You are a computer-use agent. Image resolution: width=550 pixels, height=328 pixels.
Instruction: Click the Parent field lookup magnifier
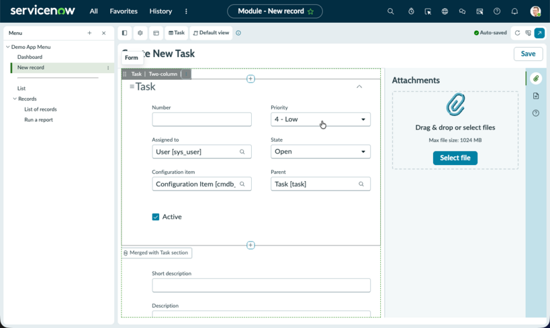point(361,184)
